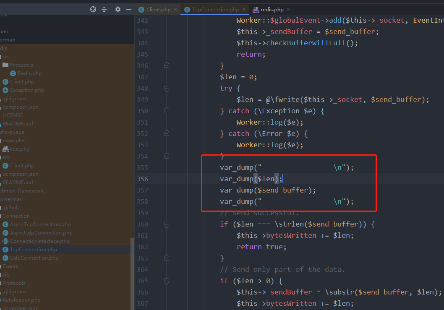The width and height of the screenshot is (444, 310).
Task: Click line number 356 in gutter
Action: coord(142,179)
